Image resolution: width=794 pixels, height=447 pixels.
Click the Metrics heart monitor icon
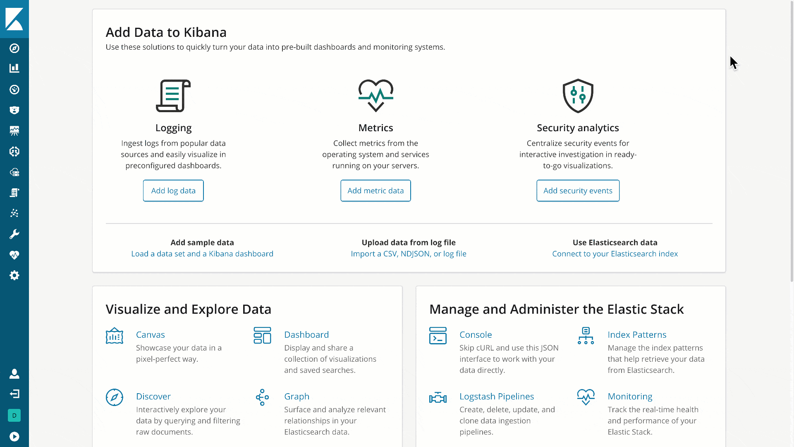point(375,96)
